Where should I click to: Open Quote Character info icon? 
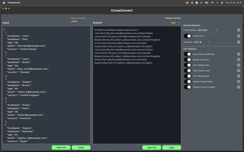238,60
